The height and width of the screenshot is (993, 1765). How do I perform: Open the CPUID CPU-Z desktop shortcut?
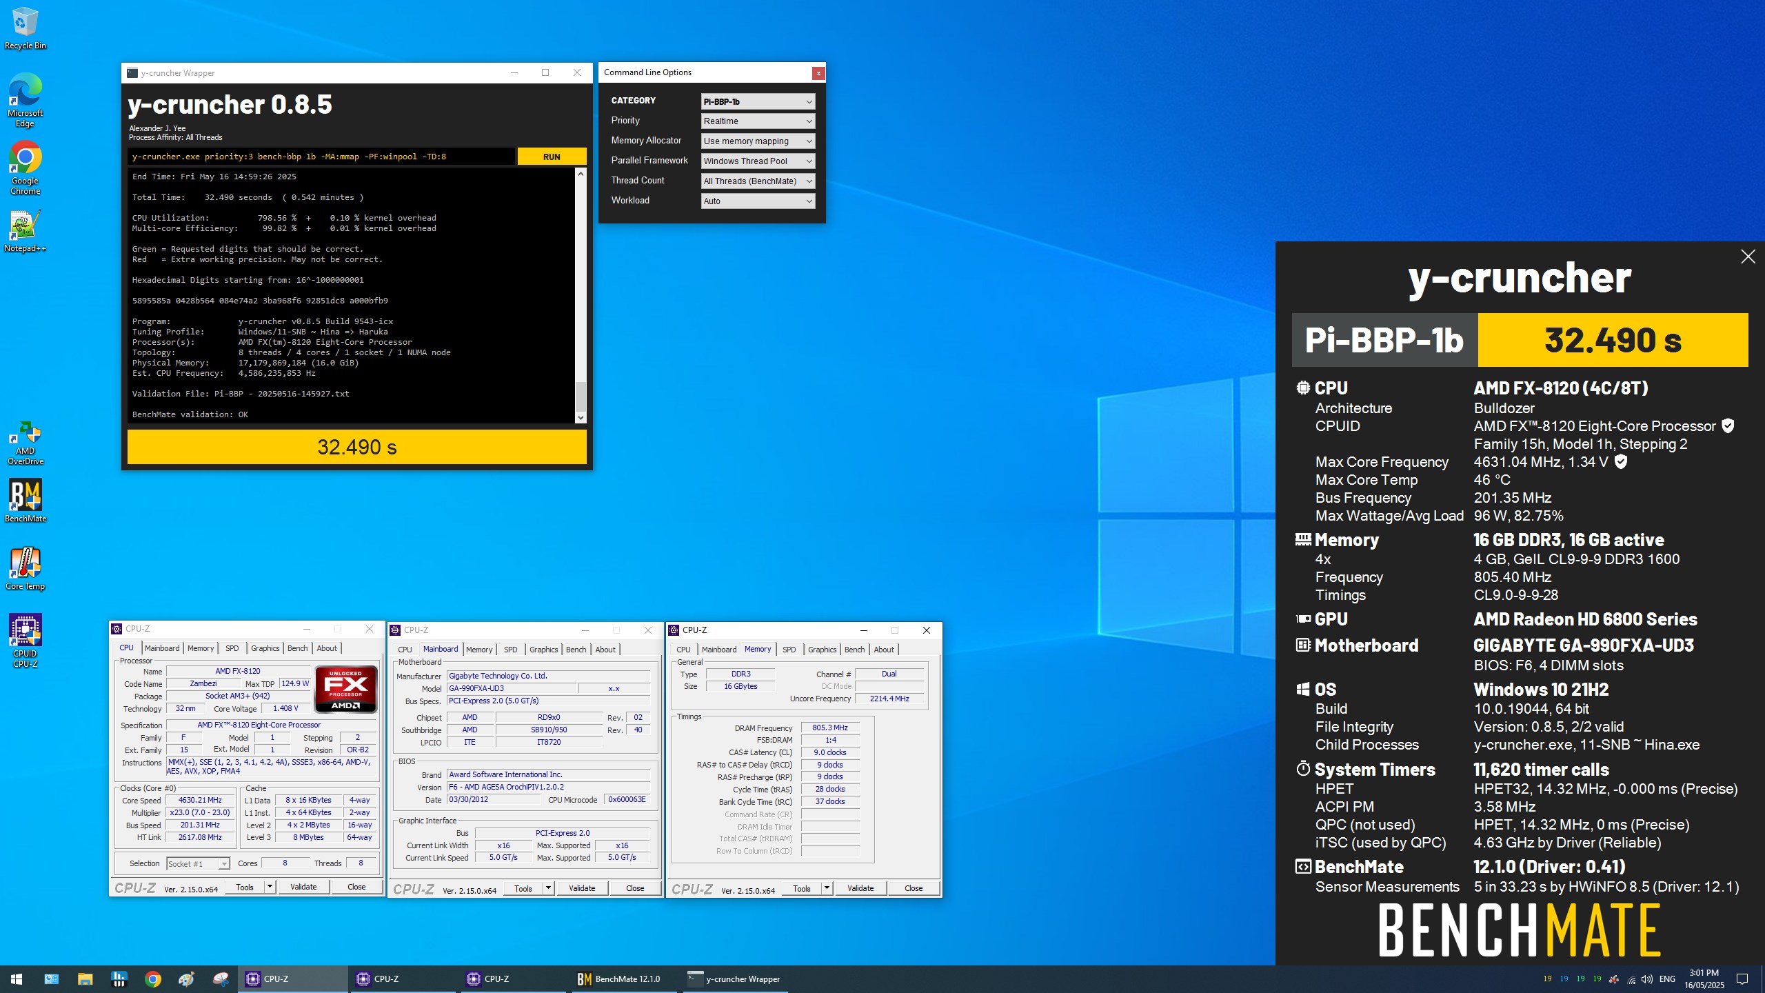click(x=25, y=641)
